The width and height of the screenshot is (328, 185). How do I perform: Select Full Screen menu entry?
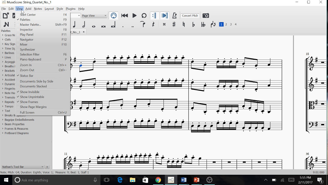tap(43, 112)
